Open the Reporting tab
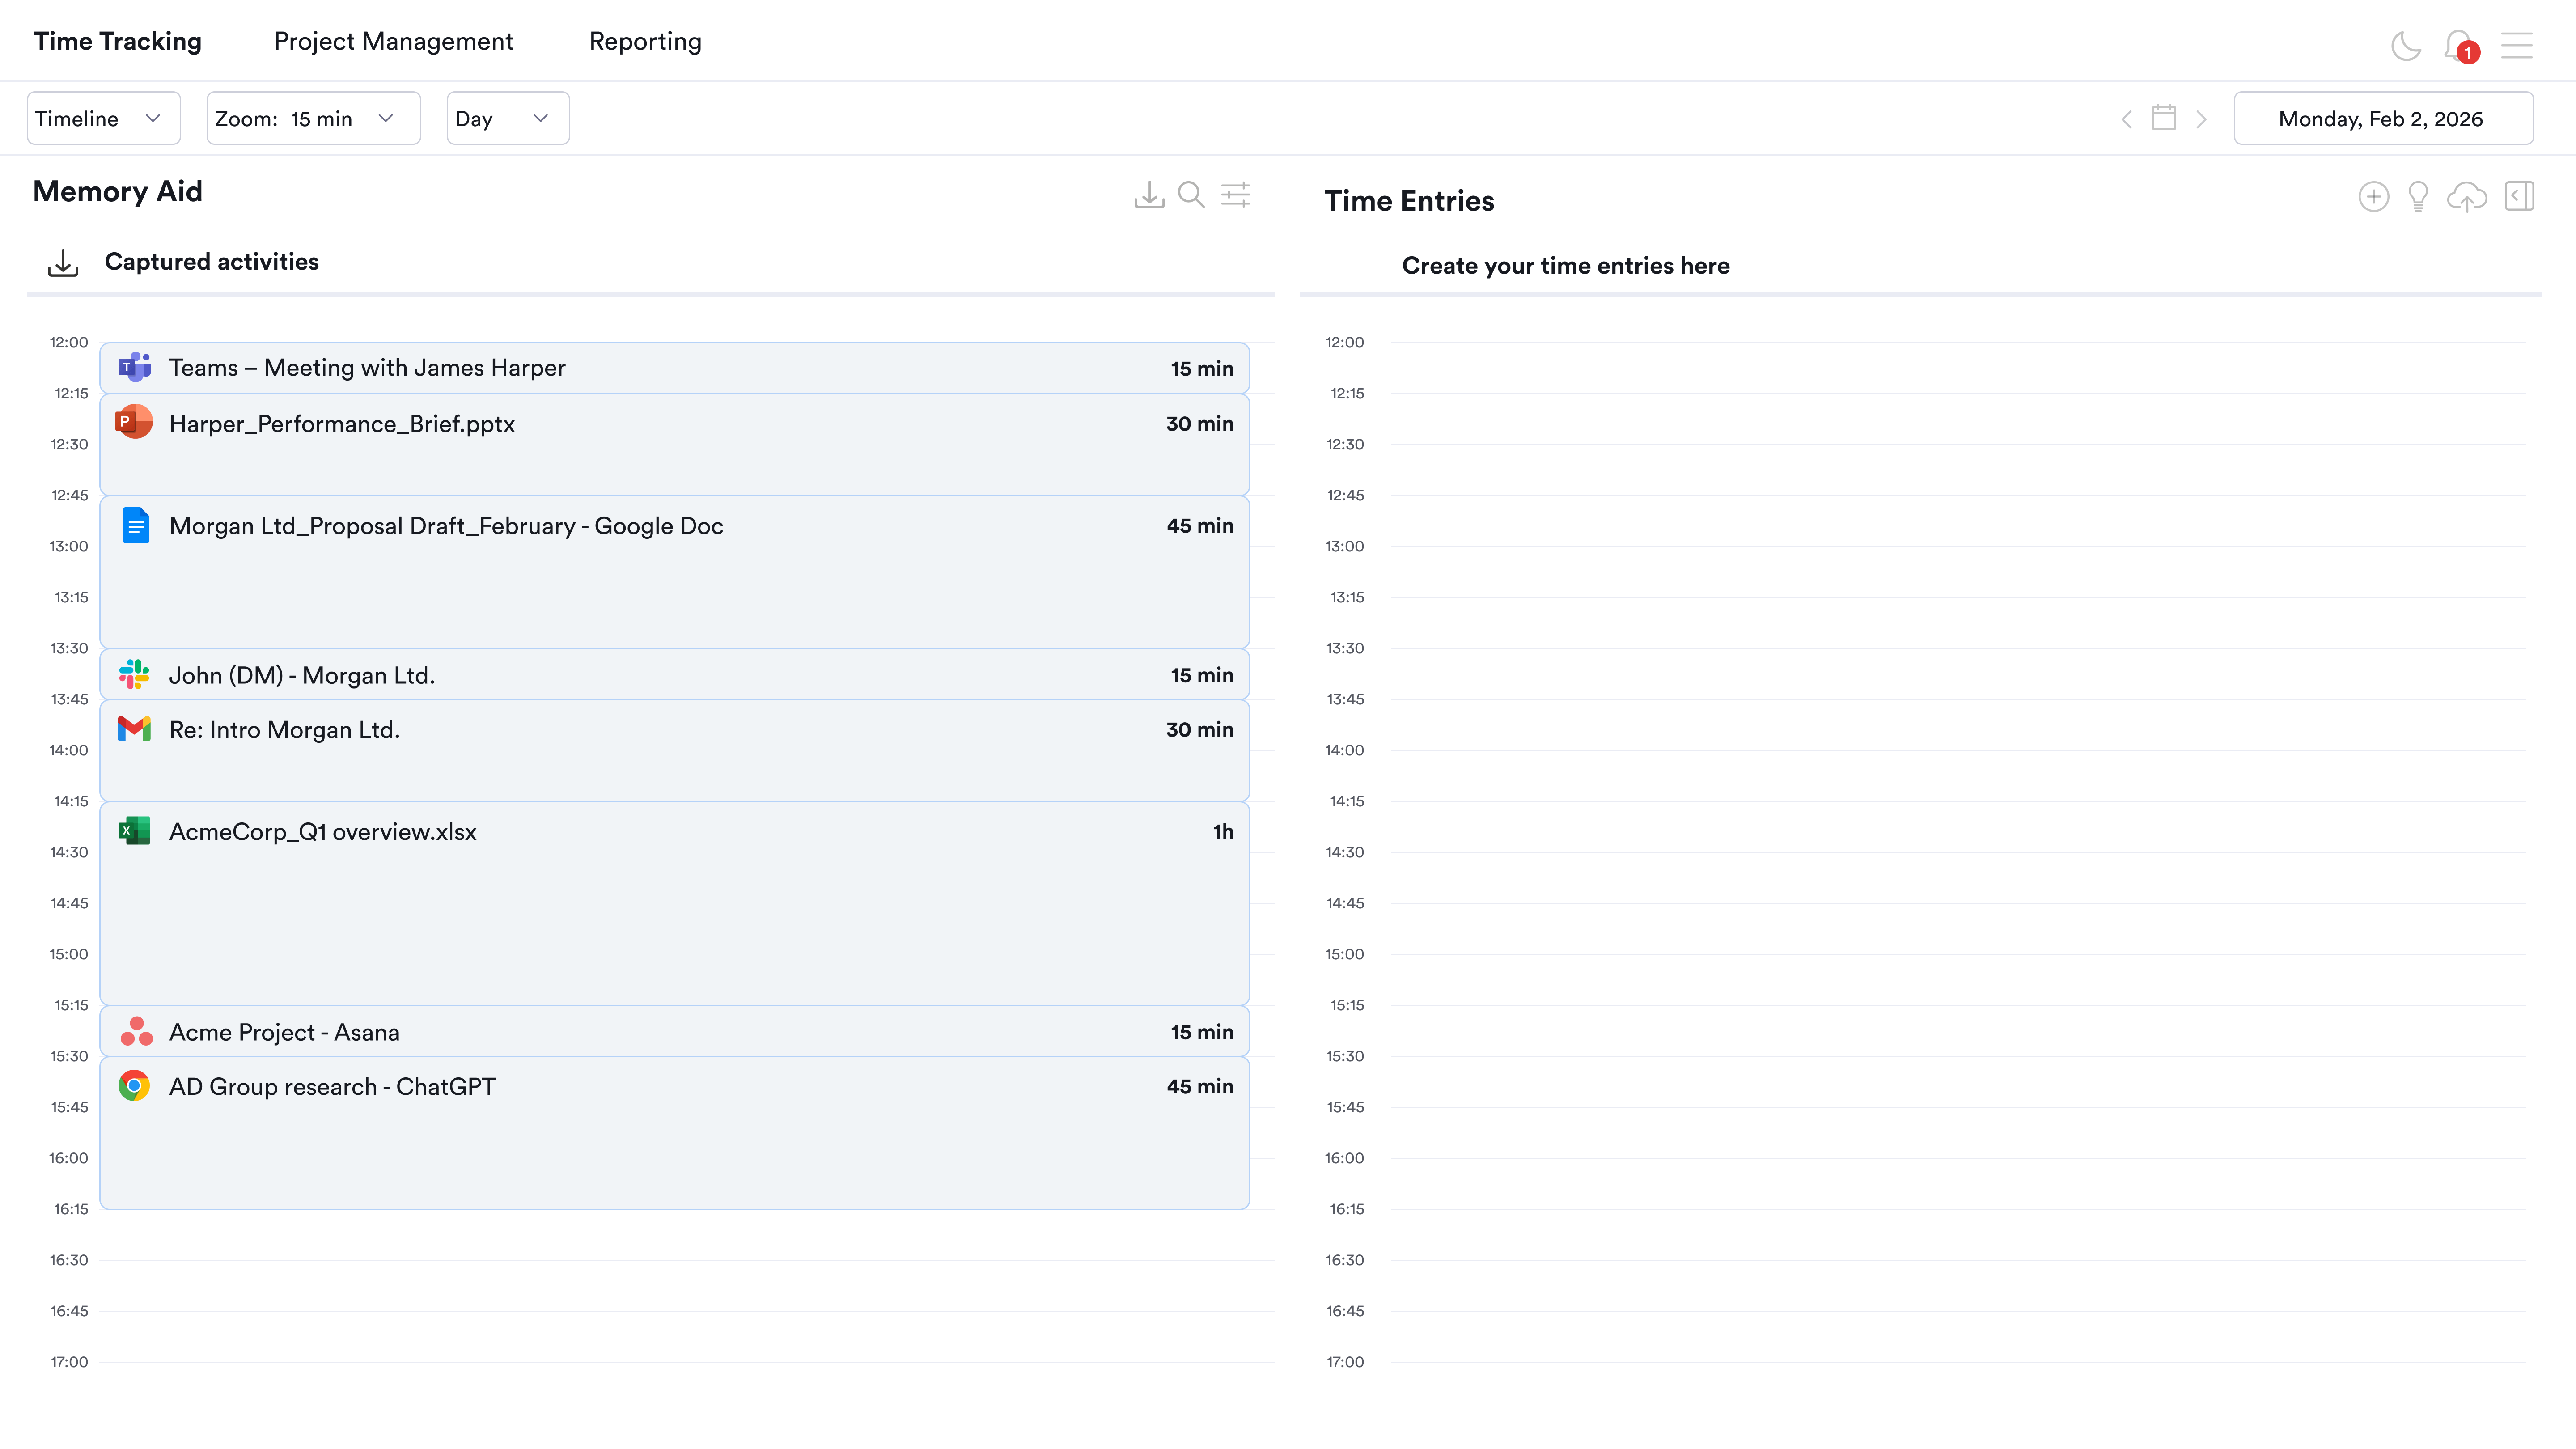 tap(645, 42)
